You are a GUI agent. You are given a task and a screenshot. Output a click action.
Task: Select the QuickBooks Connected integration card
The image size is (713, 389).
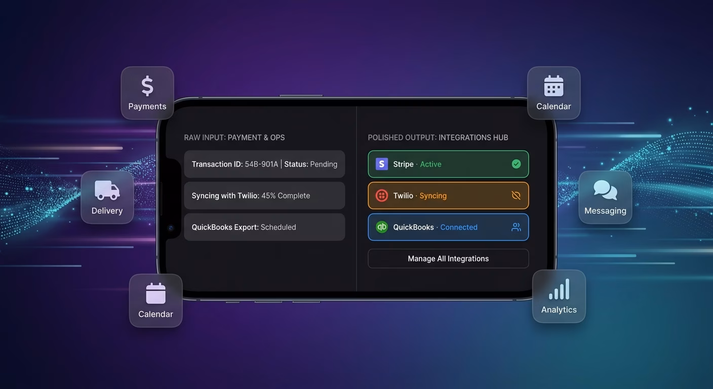coord(448,227)
